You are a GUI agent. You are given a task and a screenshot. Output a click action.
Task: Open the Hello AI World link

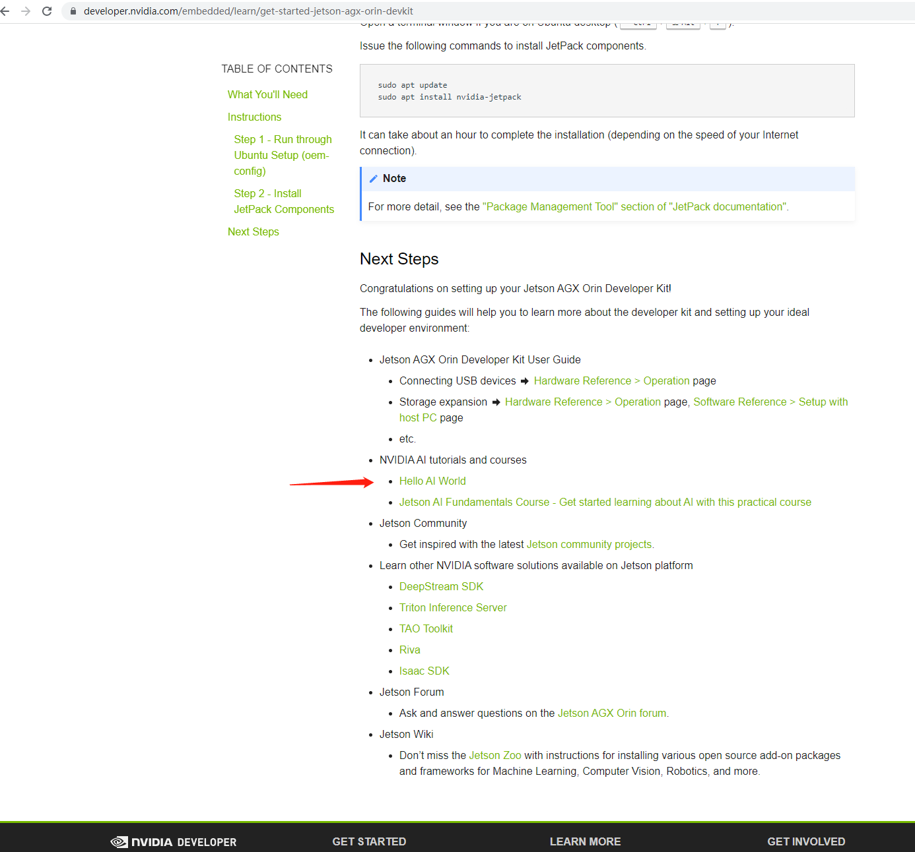pos(432,481)
